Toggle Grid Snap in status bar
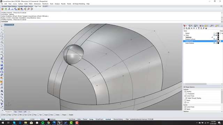 [x=72, y=119]
